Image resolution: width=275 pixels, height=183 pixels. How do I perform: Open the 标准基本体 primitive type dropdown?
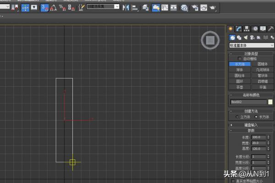click(251, 45)
